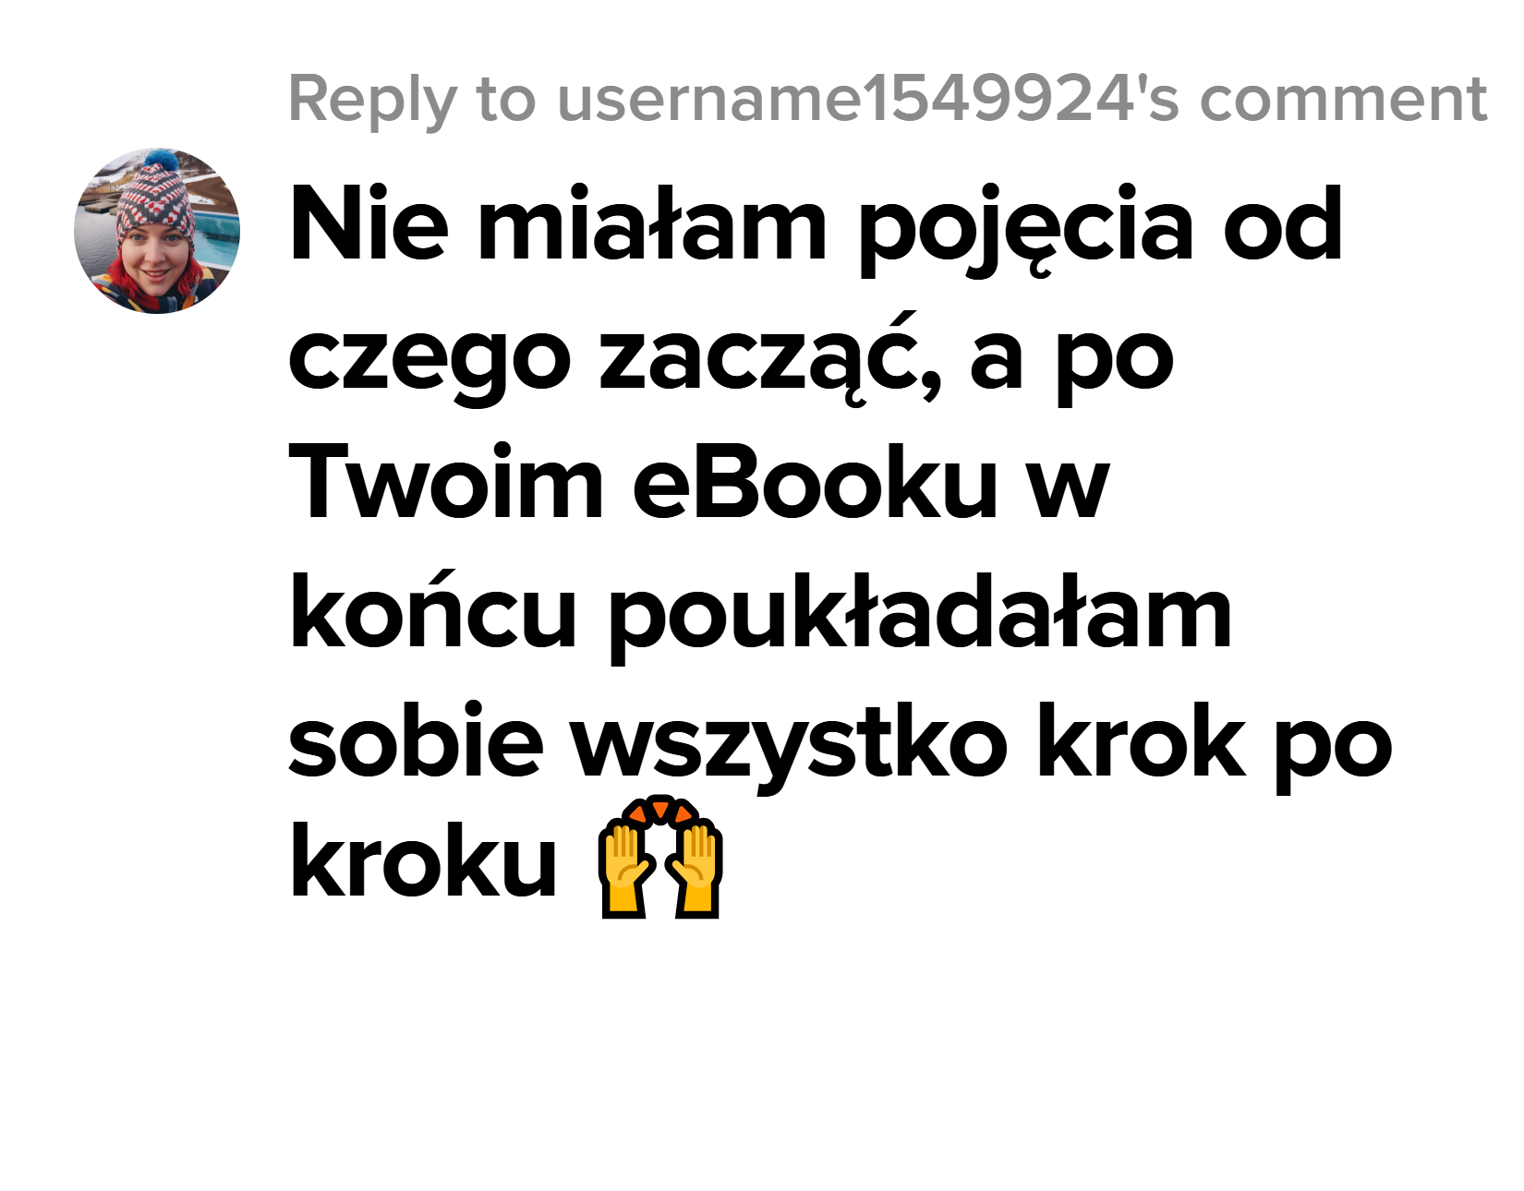The height and width of the screenshot is (1191, 1524).
Task: Click the word "kroku" beside the emoji
Action: (x=424, y=860)
